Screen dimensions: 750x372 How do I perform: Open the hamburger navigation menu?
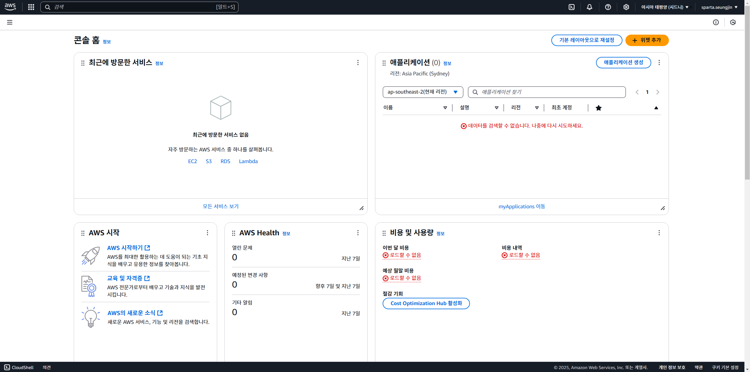click(10, 22)
